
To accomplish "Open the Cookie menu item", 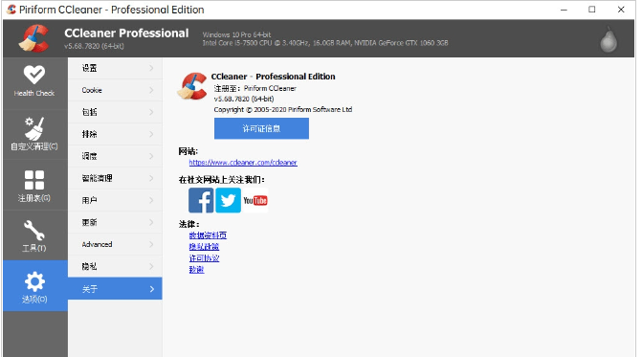I will click(115, 90).
